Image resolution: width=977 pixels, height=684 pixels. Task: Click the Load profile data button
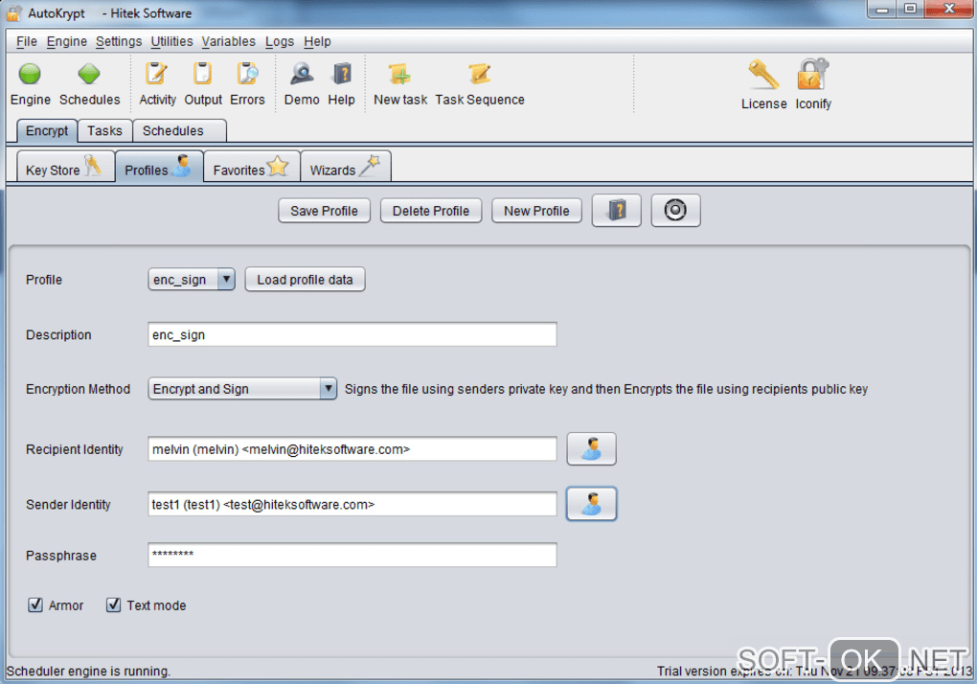305,279
